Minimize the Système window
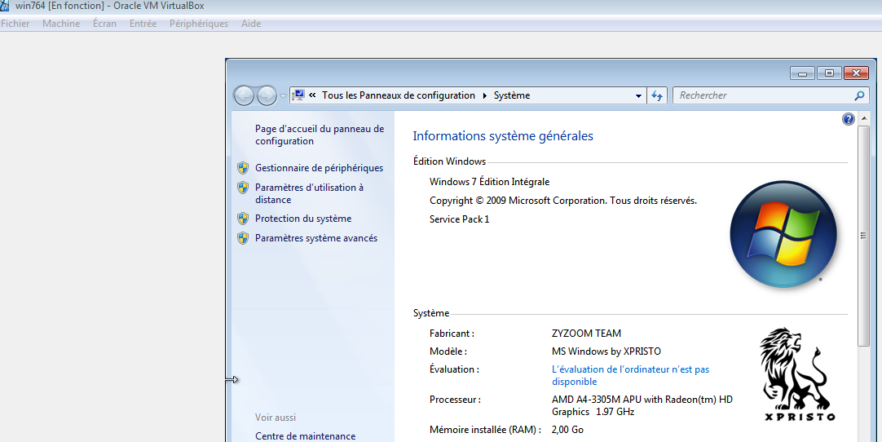Image resolution: width=882 pixels, height=442 pixels. tap(803, 73)
